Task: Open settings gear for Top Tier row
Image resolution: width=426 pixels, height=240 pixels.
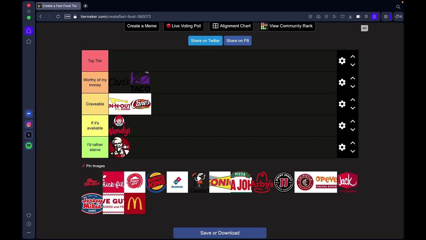Action: coord(342,61)
